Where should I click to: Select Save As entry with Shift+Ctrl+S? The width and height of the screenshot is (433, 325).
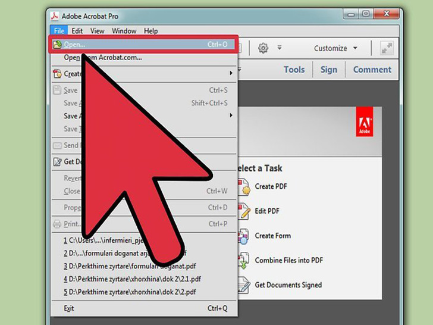click(143, 103)
